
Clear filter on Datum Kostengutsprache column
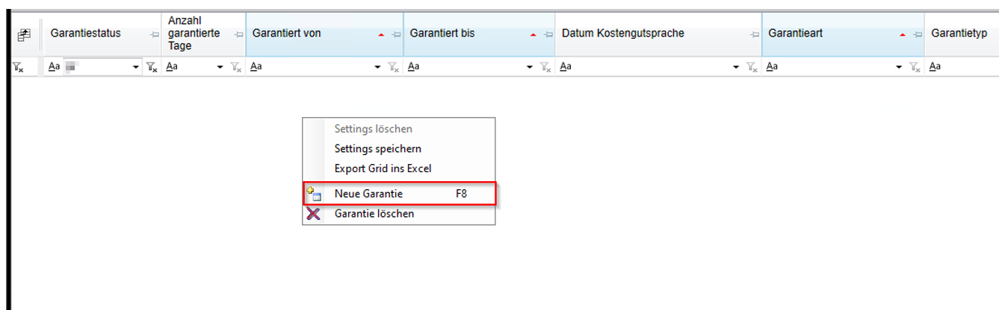(752, 67)
